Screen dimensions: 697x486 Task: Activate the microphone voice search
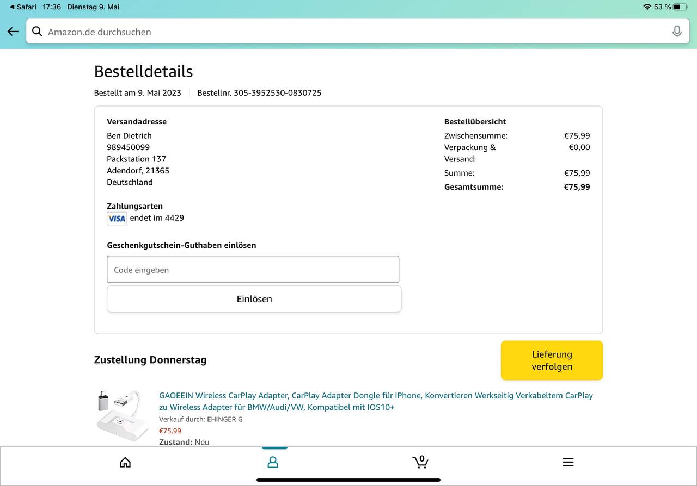[x=677, y=32]
